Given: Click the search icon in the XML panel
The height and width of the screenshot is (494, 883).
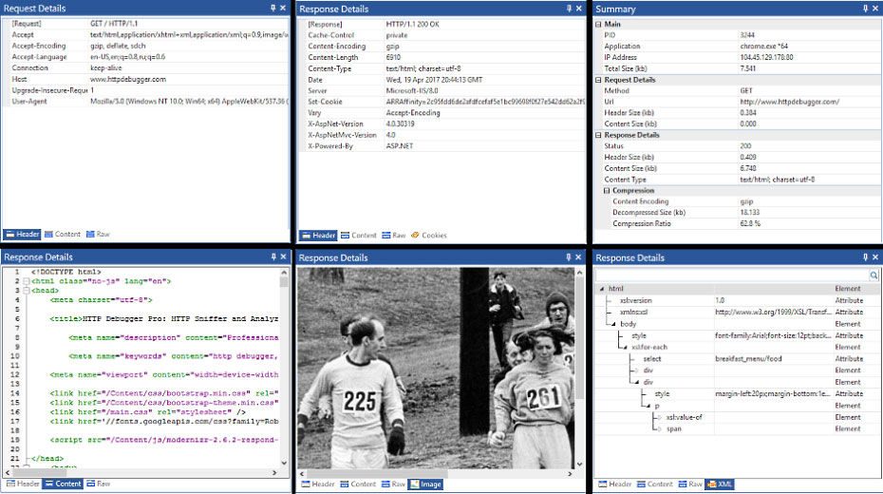Looking at the screenshot, I should coord(874,275).
